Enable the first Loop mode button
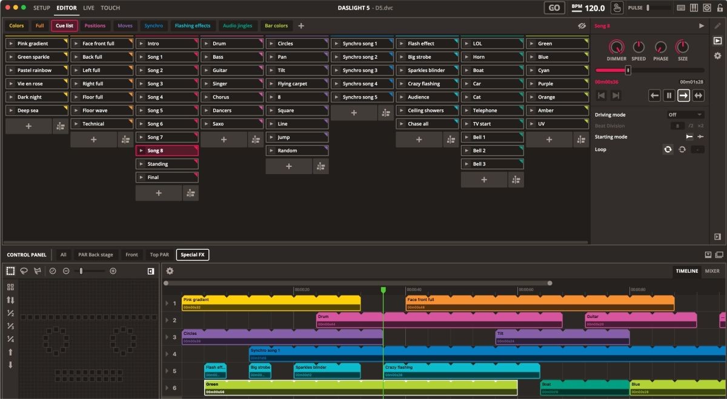 668,149
